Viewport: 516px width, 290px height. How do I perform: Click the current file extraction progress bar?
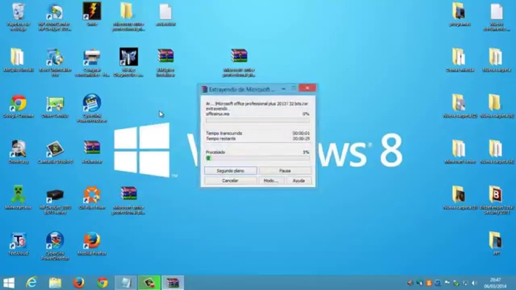258,120
